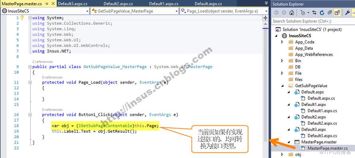Image resolution: width=355 pixels, height=158 pixels.
Task: Select Default1.aspx.cs in the tree
Action: 322,111
